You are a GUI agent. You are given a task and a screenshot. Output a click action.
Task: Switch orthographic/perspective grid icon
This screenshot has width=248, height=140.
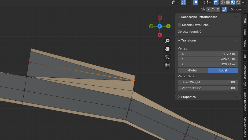point(167,65)
